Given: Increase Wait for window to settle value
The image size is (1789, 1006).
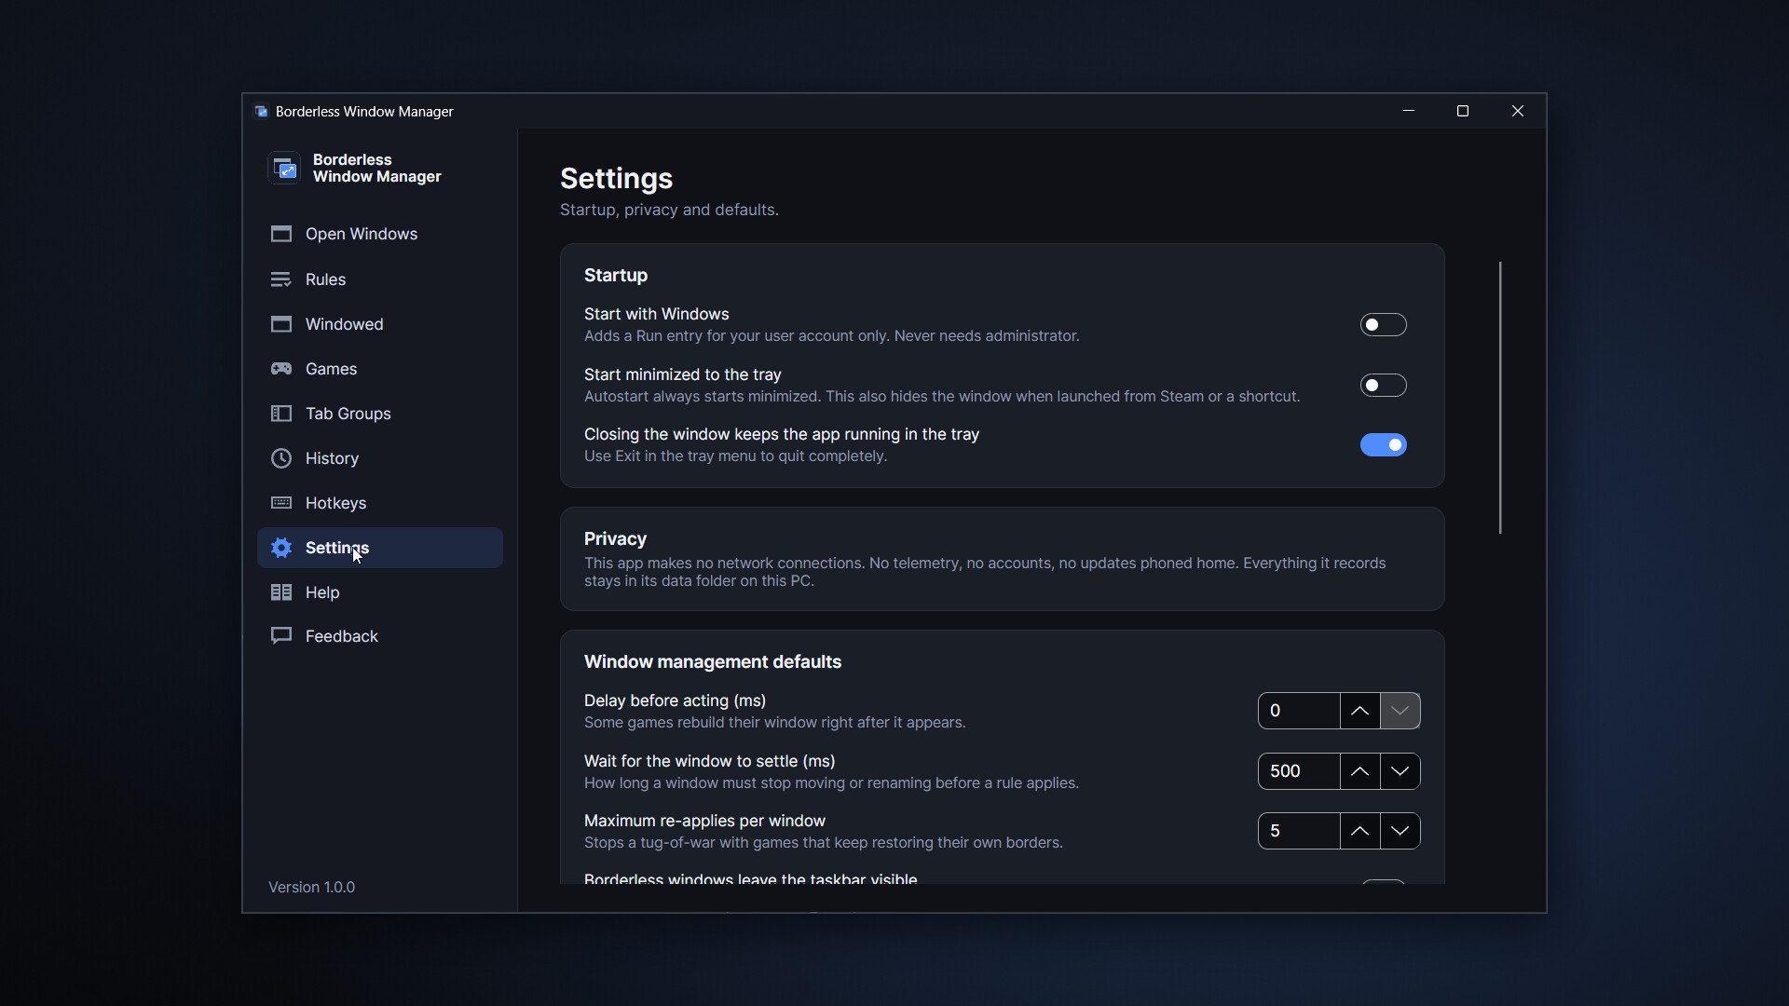Looking at the screenshot, I should point(1359,771).
